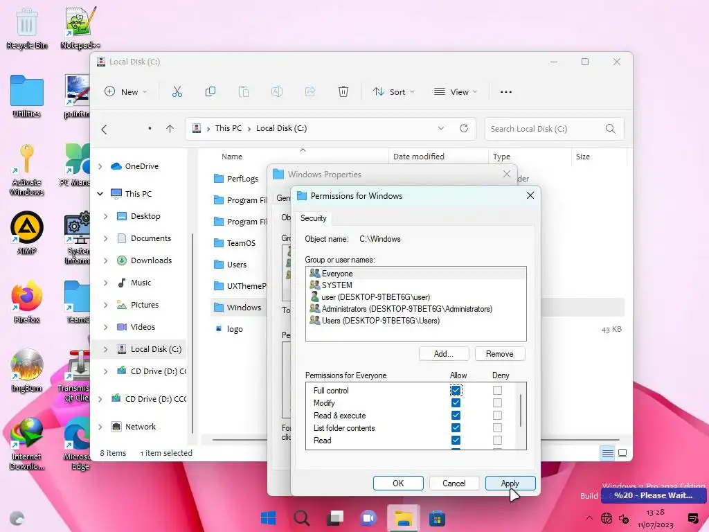709x532 pixels.
Task: Click the Refresh icon beside address bar
Action: (464, 128)
